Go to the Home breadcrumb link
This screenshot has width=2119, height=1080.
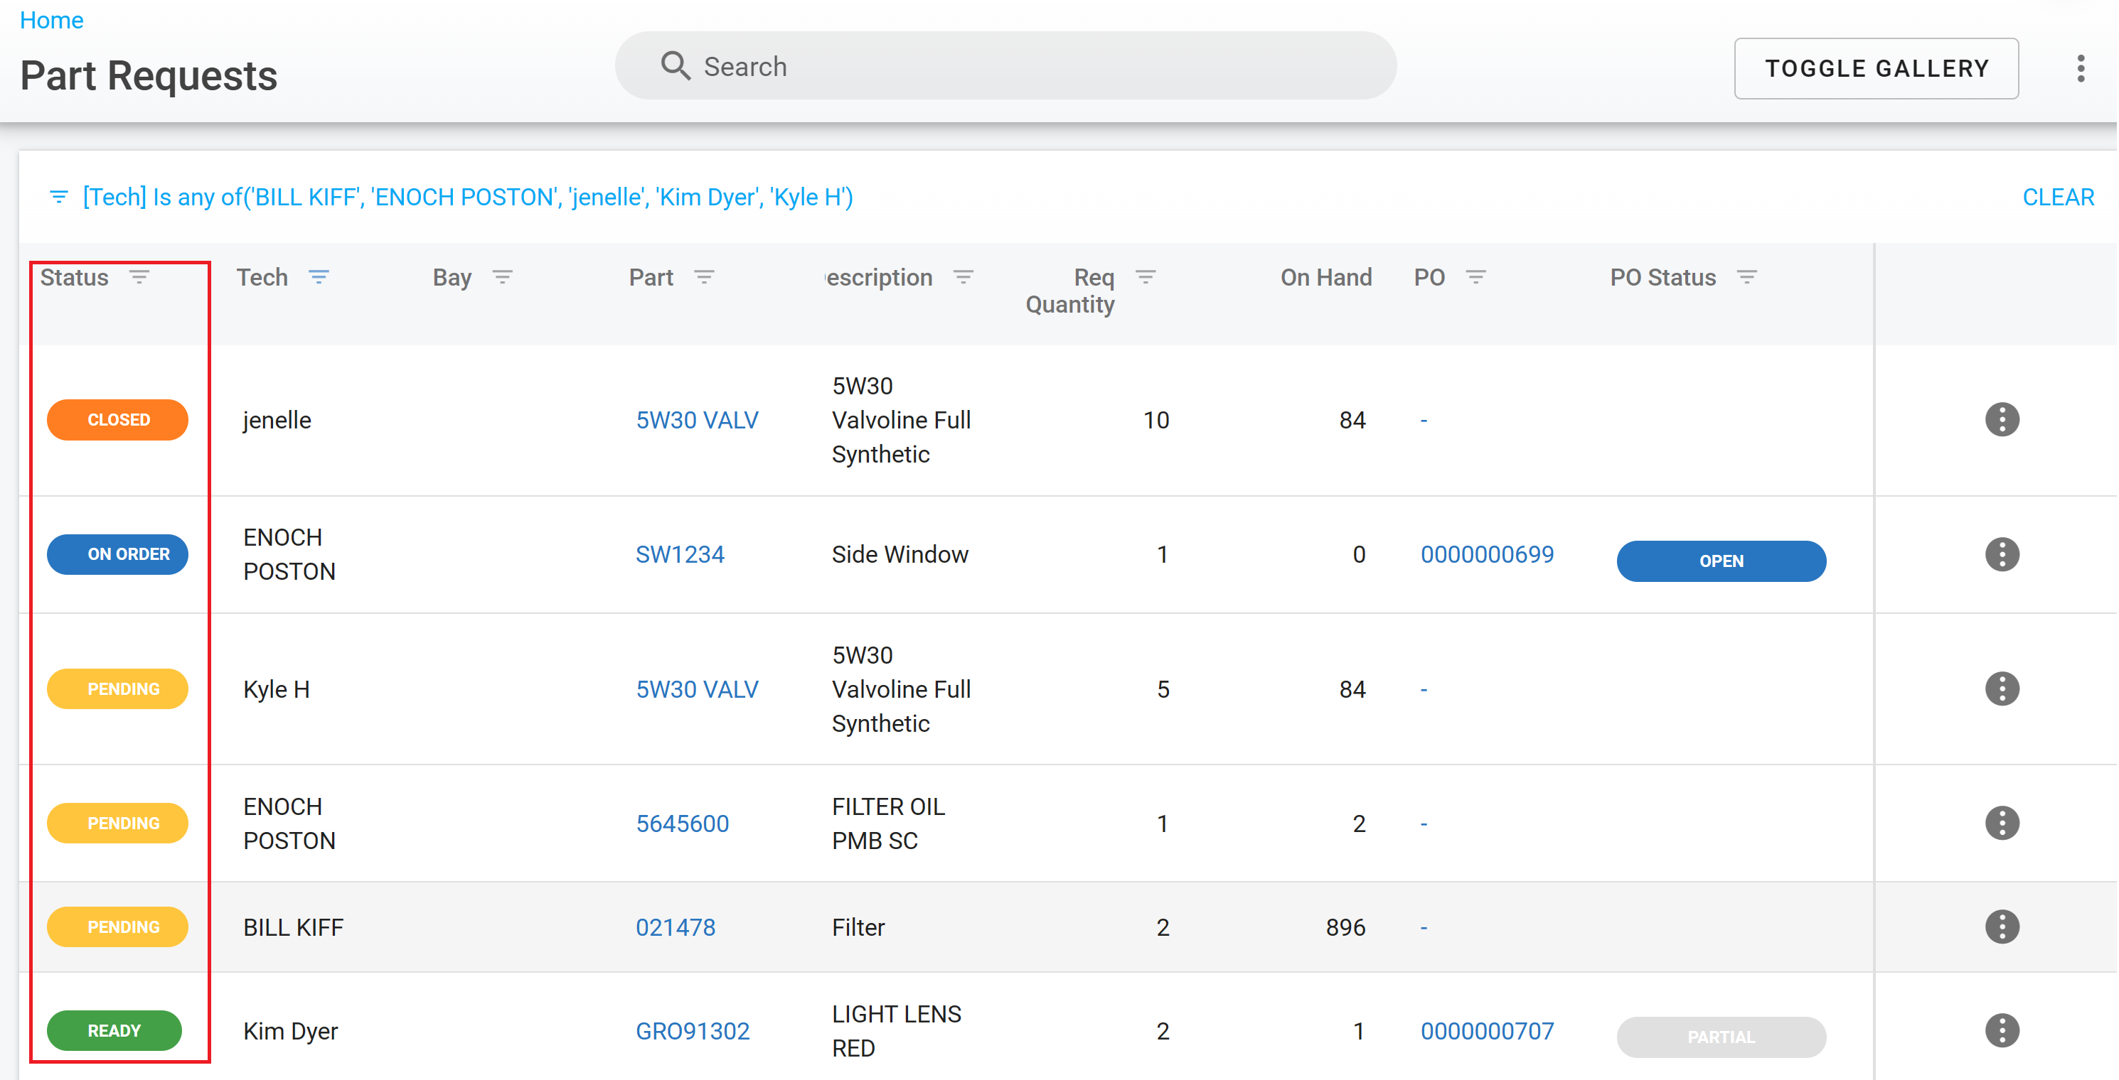click(51, 20)
